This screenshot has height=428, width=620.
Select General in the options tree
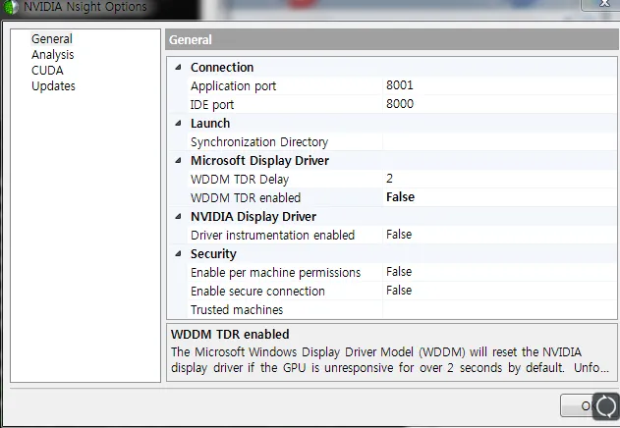click(x=52, y=38)
